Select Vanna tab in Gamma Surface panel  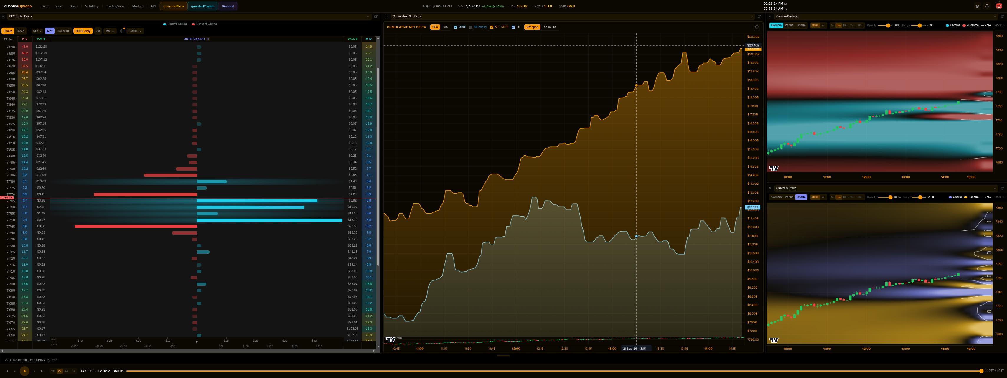(x=789, y=25)
